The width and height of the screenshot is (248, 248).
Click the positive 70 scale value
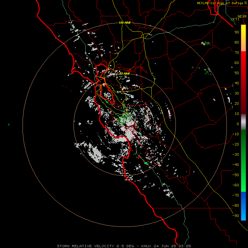point(237,53)
